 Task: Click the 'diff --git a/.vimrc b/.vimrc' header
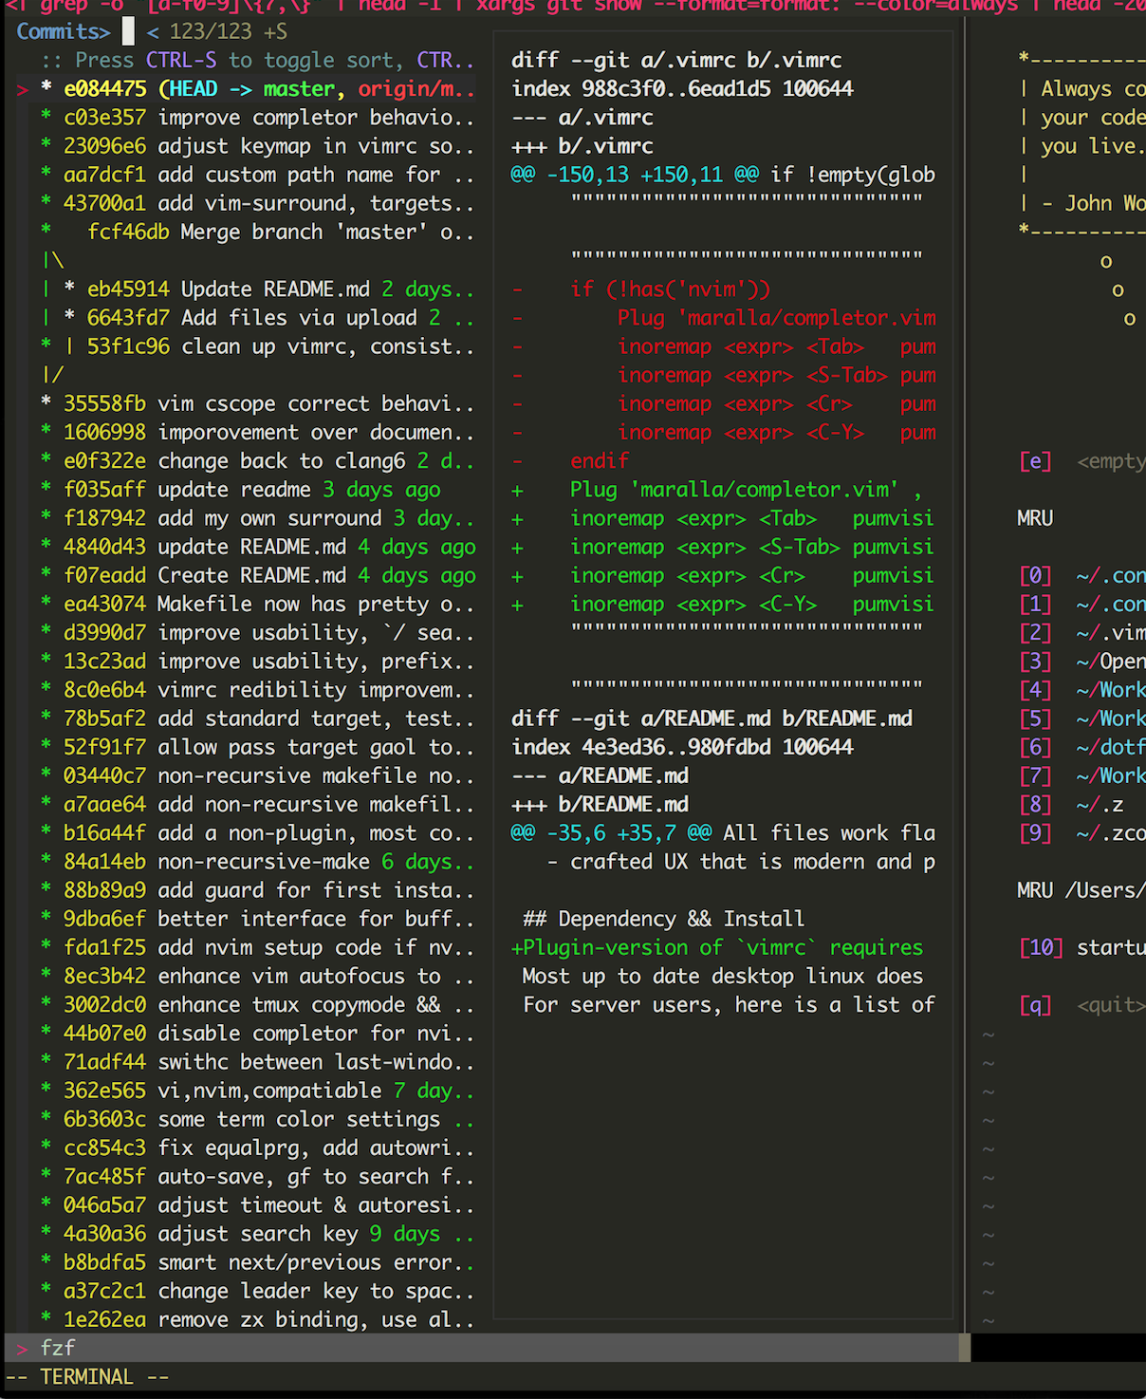[x=676, y=60]
